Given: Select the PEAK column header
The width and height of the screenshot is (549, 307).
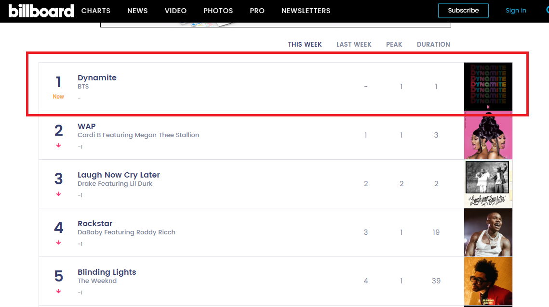Looking at the screenshot, I should click(394, 44).
